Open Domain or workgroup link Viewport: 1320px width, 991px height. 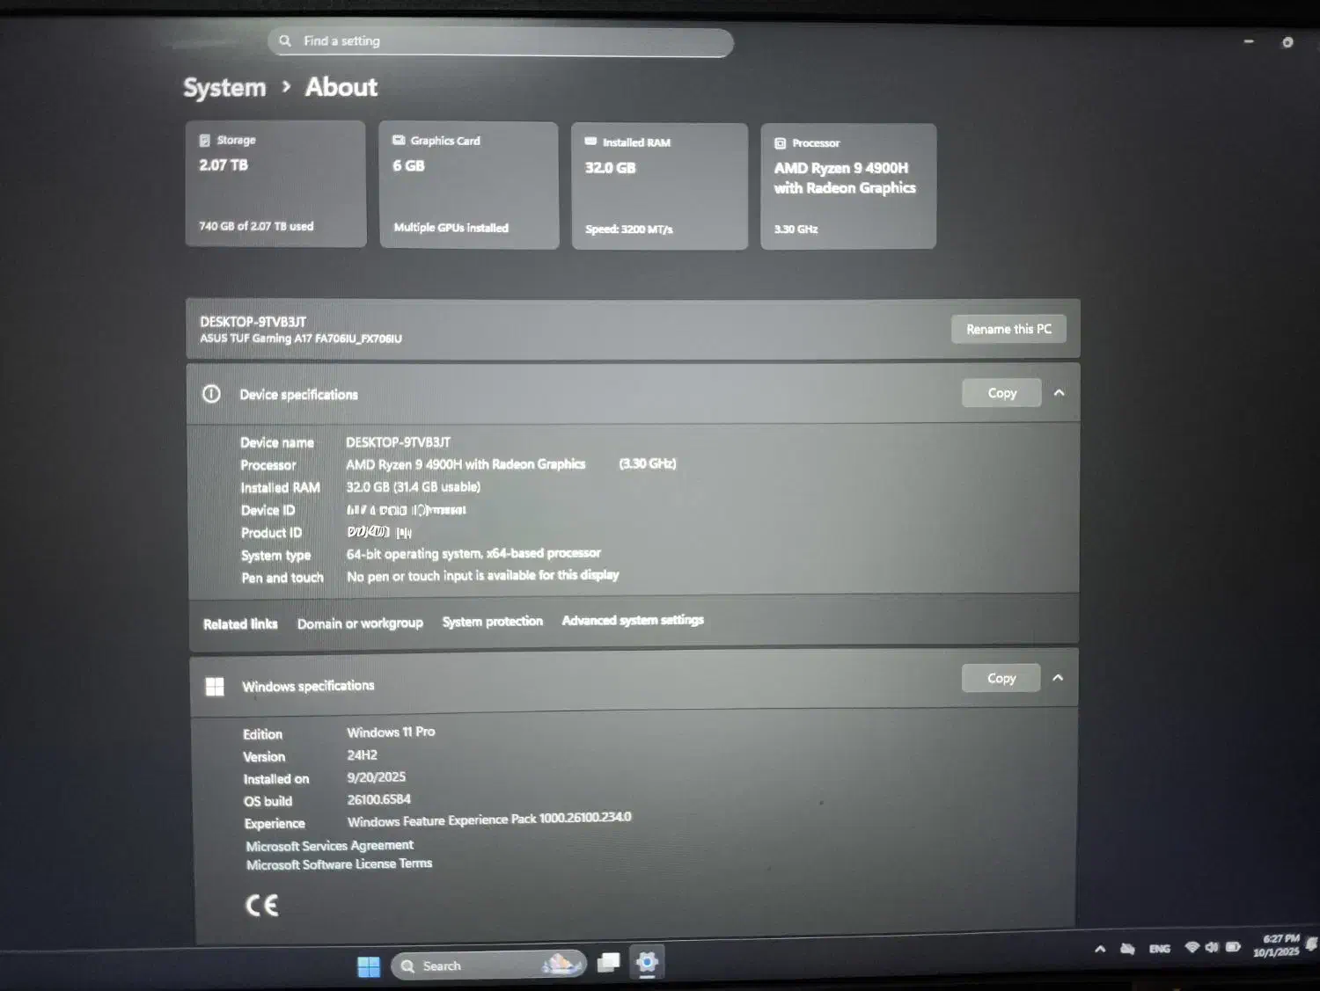pos(360,623)
